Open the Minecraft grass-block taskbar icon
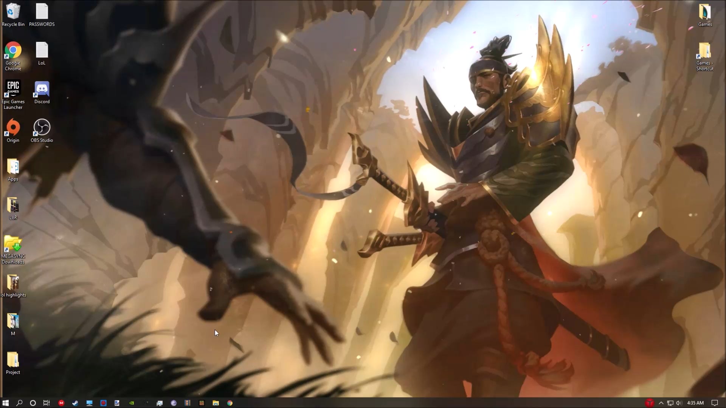 202,403
